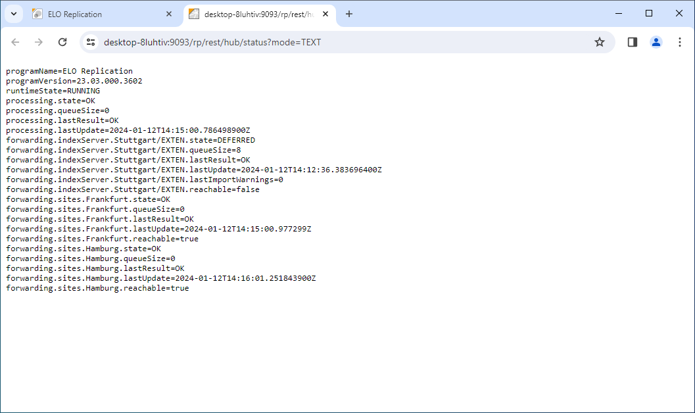Select the hub status tab
This screenshot has height=413, width=695.
[x=260, y=14]
